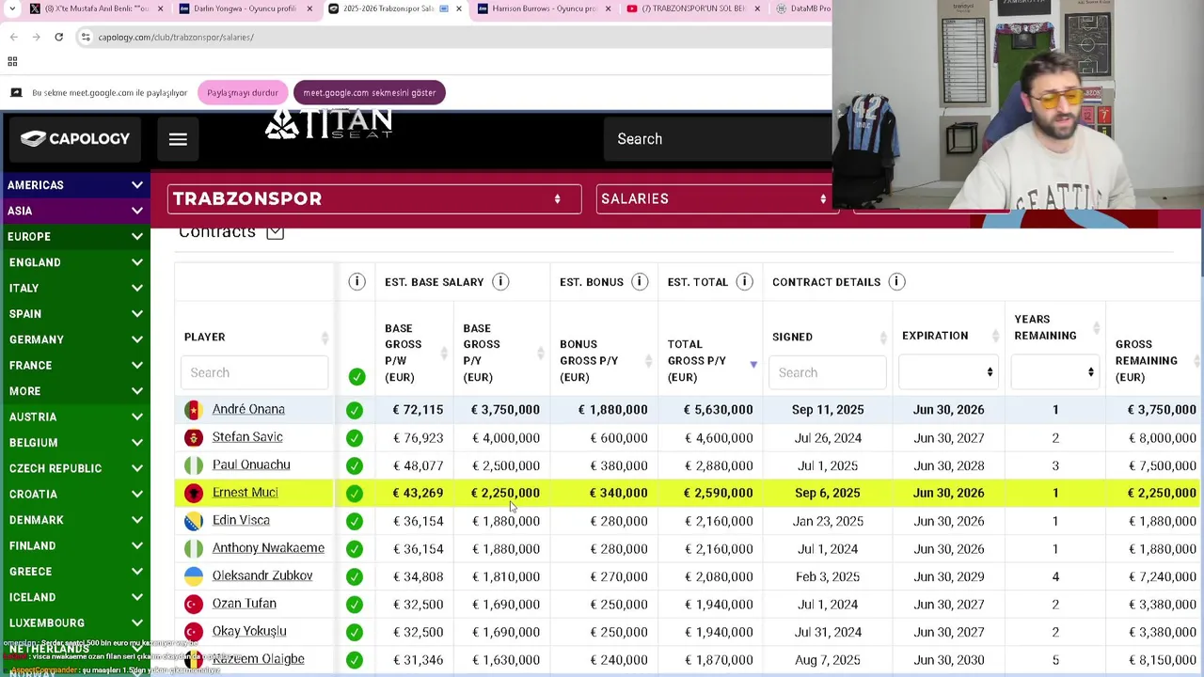This screenshot has height=677, width=1204.
Task: Sort by Bonus Gross P/Y column arrows
Action: tap(648, 361)
